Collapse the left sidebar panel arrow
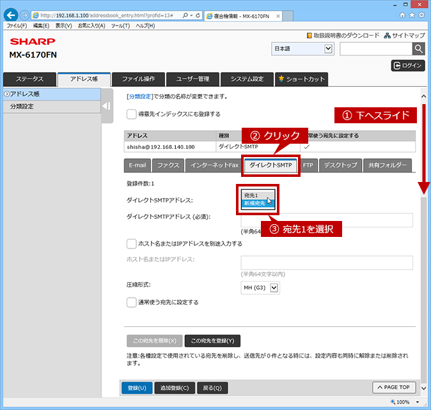431x410 pixels. click(x=107, y=106)
